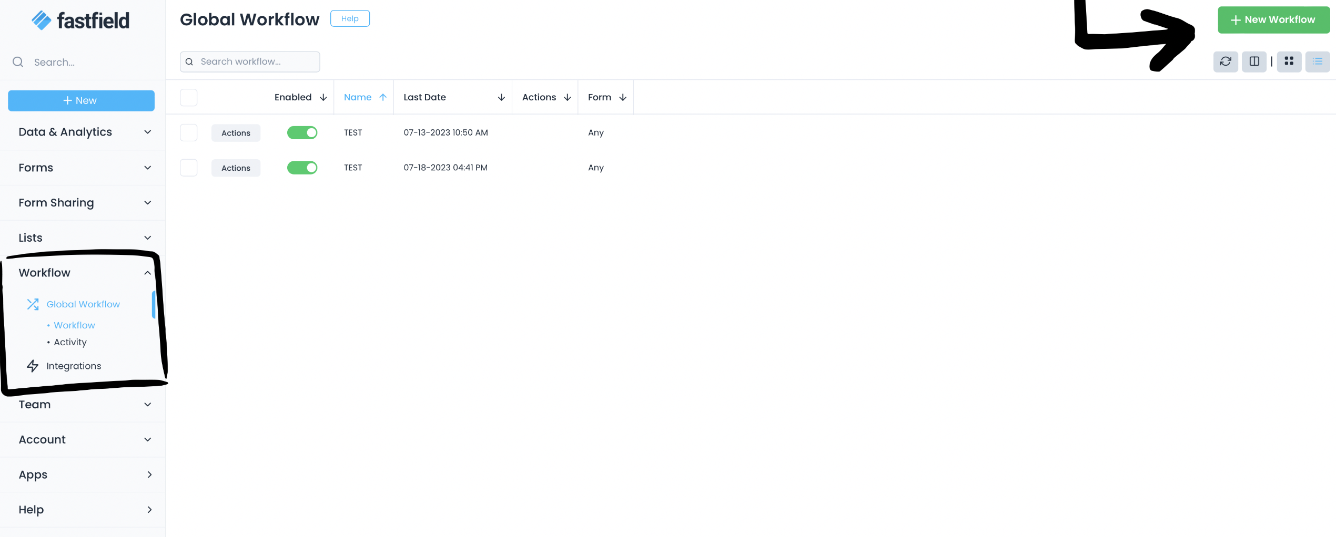
Task: Select Team in the sidebar
Action: coord(34,404)
